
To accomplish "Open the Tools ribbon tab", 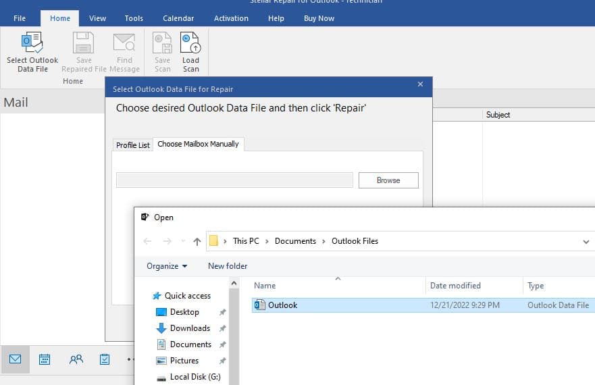I will [134, 18].
